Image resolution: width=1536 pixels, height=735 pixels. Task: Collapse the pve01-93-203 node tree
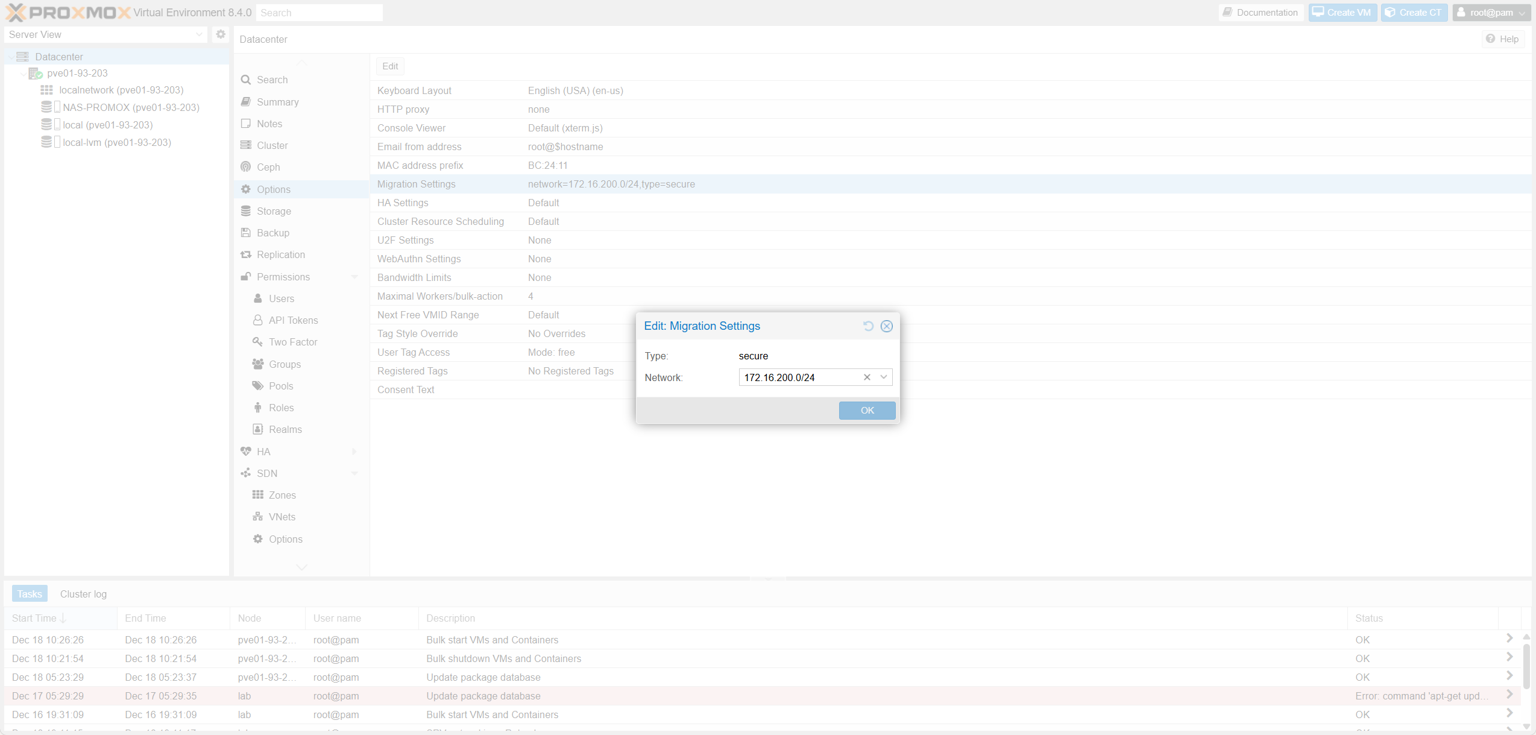(x=23, y=73)
